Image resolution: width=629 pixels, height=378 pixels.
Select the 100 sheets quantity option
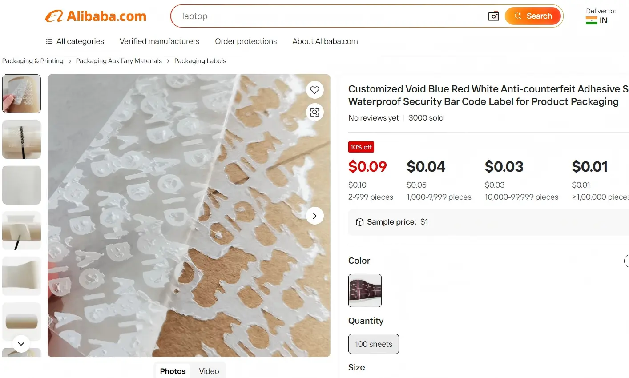coord(374,344)
